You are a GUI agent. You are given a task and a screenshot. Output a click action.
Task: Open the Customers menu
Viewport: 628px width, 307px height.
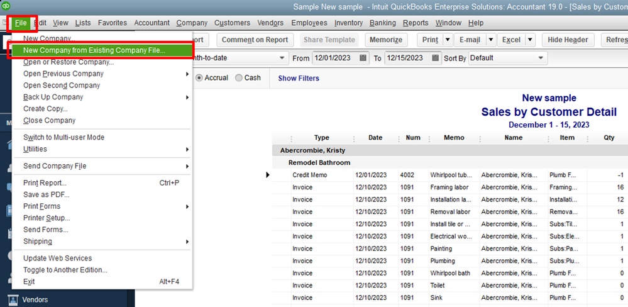233,23
